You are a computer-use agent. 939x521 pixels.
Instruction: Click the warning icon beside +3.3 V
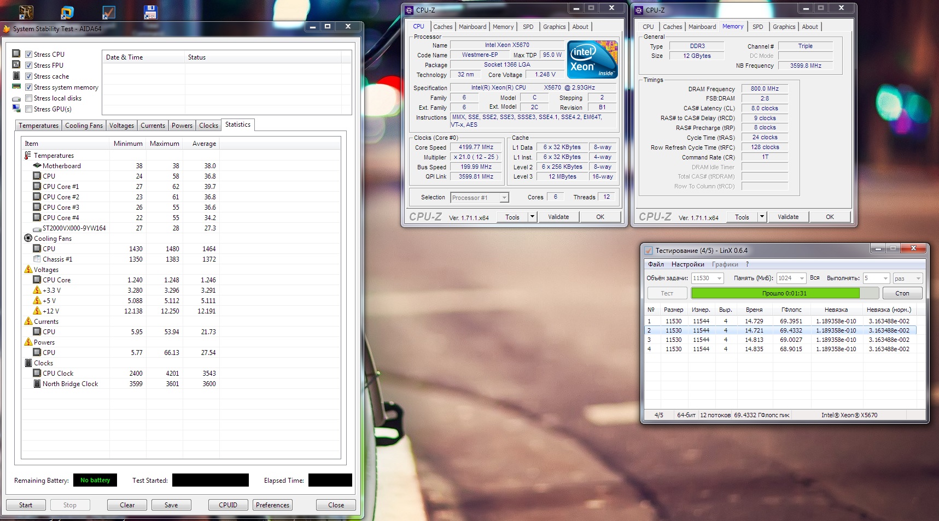[x=37, y=290]
